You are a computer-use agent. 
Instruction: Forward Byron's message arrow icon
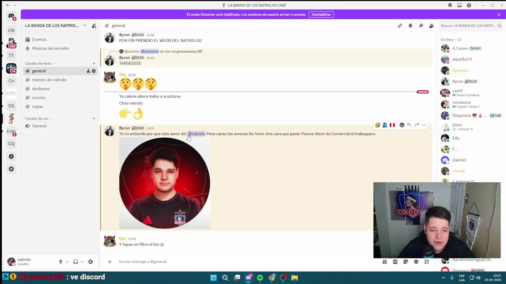pyautogui.click(x=417, y=125)
